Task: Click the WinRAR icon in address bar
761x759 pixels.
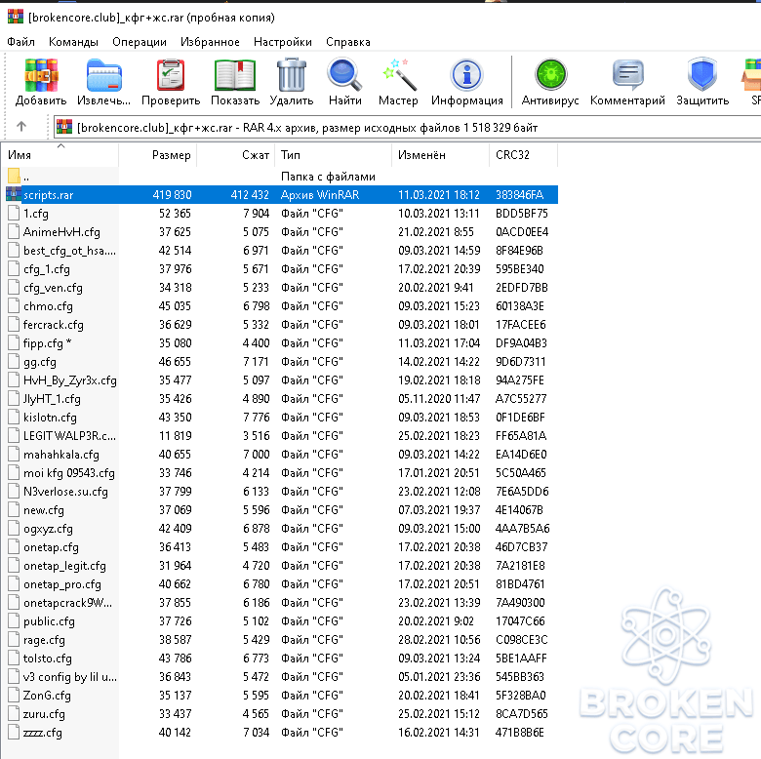Action: pos(64,127)
